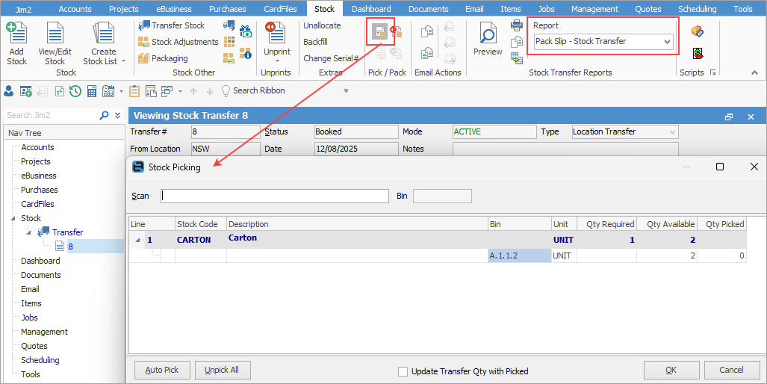Switch to the Purchases ribbon tab

tap(227, 9)
